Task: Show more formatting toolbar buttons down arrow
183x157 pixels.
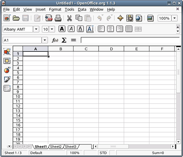Action: [x=178, y=31]
